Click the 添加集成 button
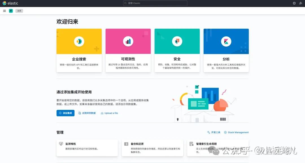 (x=65, y=113)
